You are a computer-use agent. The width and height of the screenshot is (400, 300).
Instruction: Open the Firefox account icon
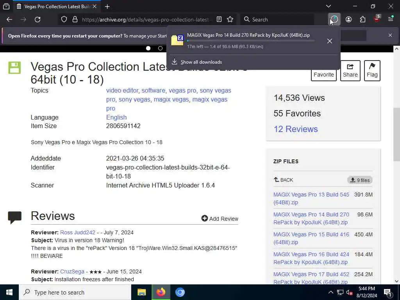(348, 20)
